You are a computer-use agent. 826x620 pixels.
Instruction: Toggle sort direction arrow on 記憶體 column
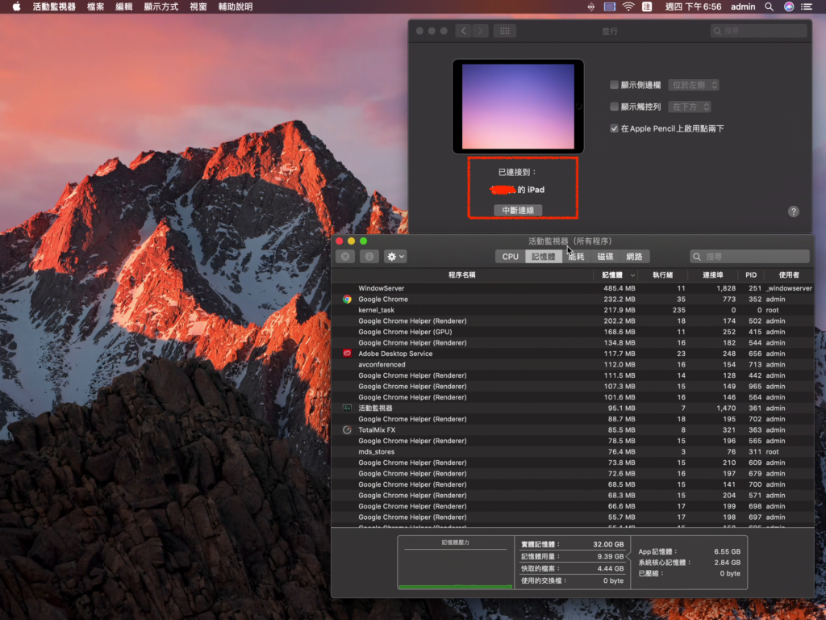632,275
